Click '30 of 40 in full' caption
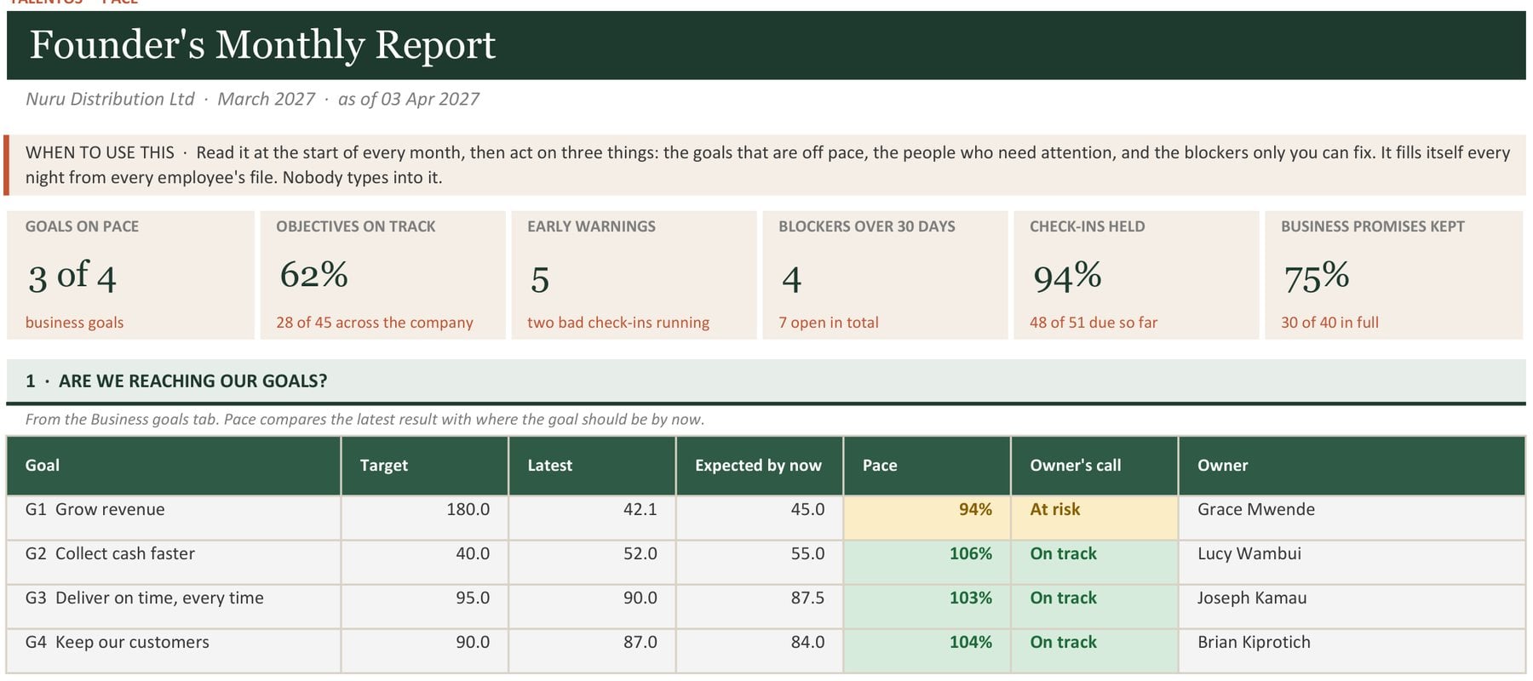This screenshot has width=1533, height=681. point(1329,323)
